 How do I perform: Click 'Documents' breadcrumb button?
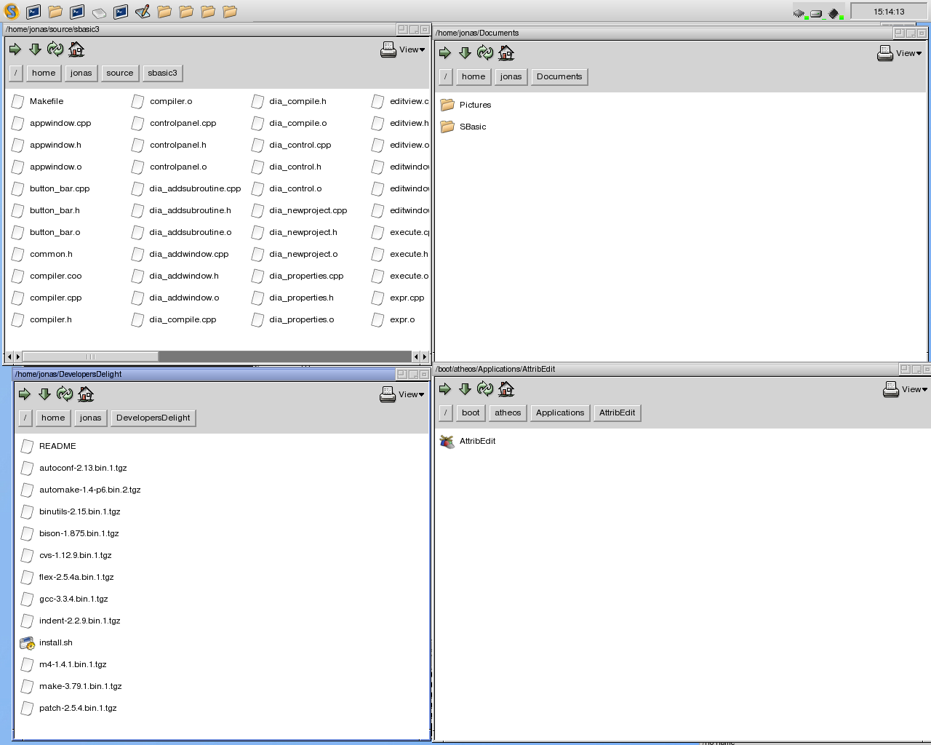coord(559,76)
